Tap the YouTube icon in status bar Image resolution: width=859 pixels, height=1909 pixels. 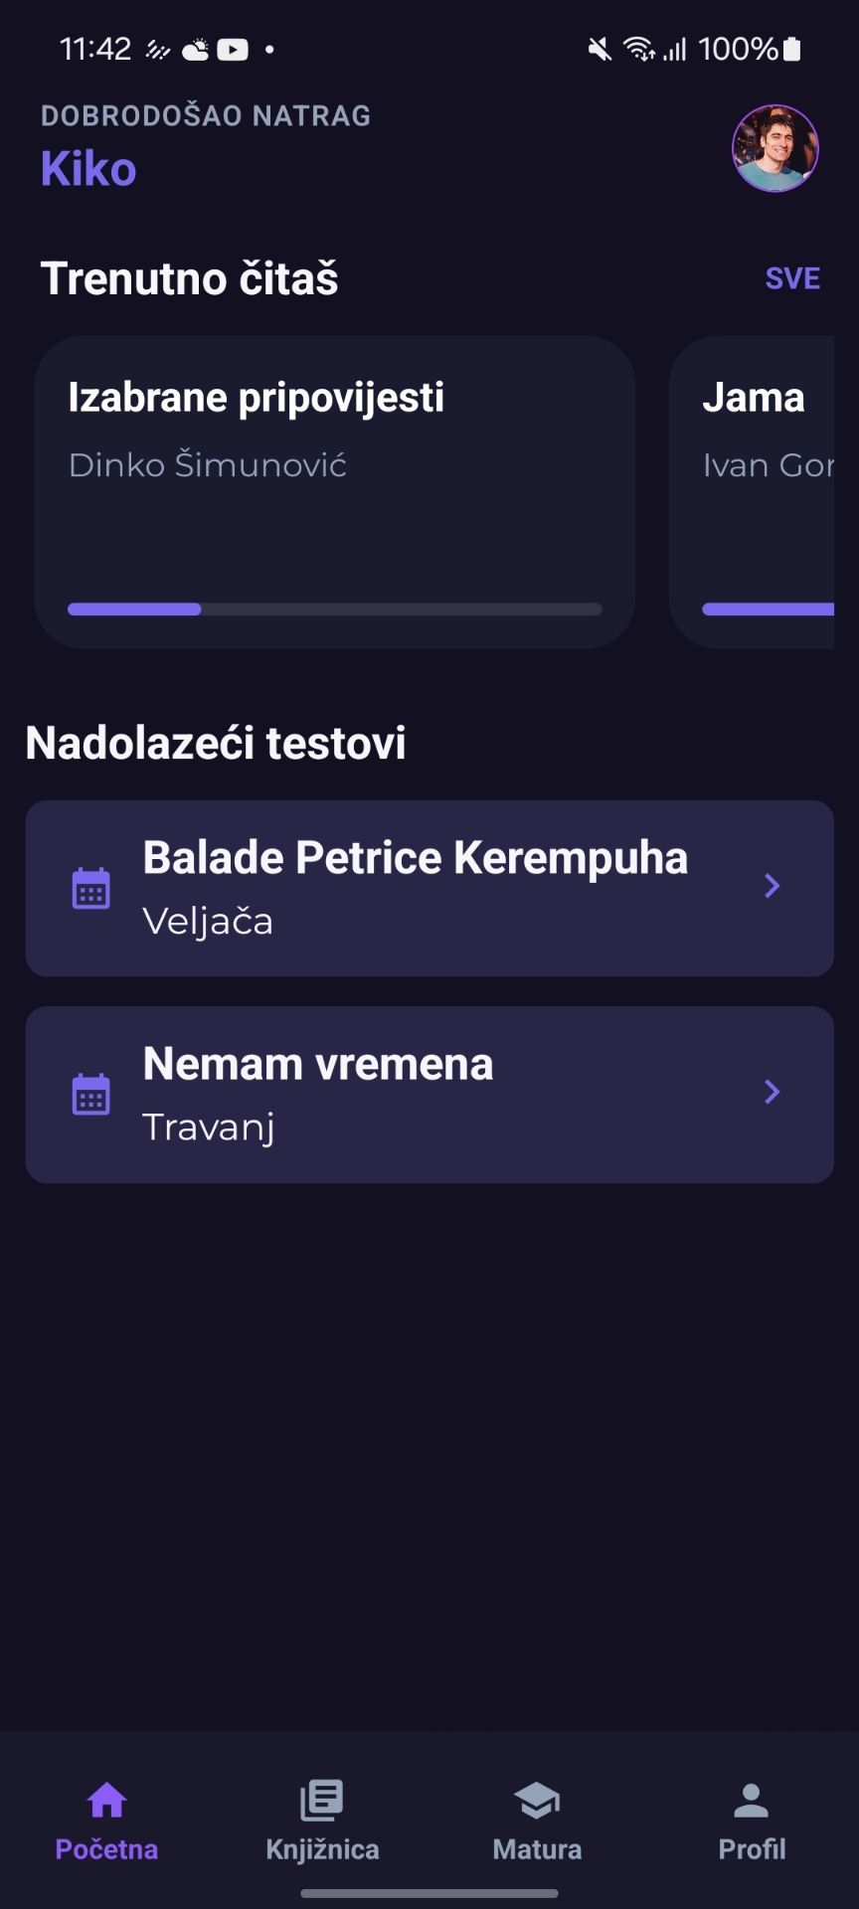pyautogui.click(x=233, y=49)
